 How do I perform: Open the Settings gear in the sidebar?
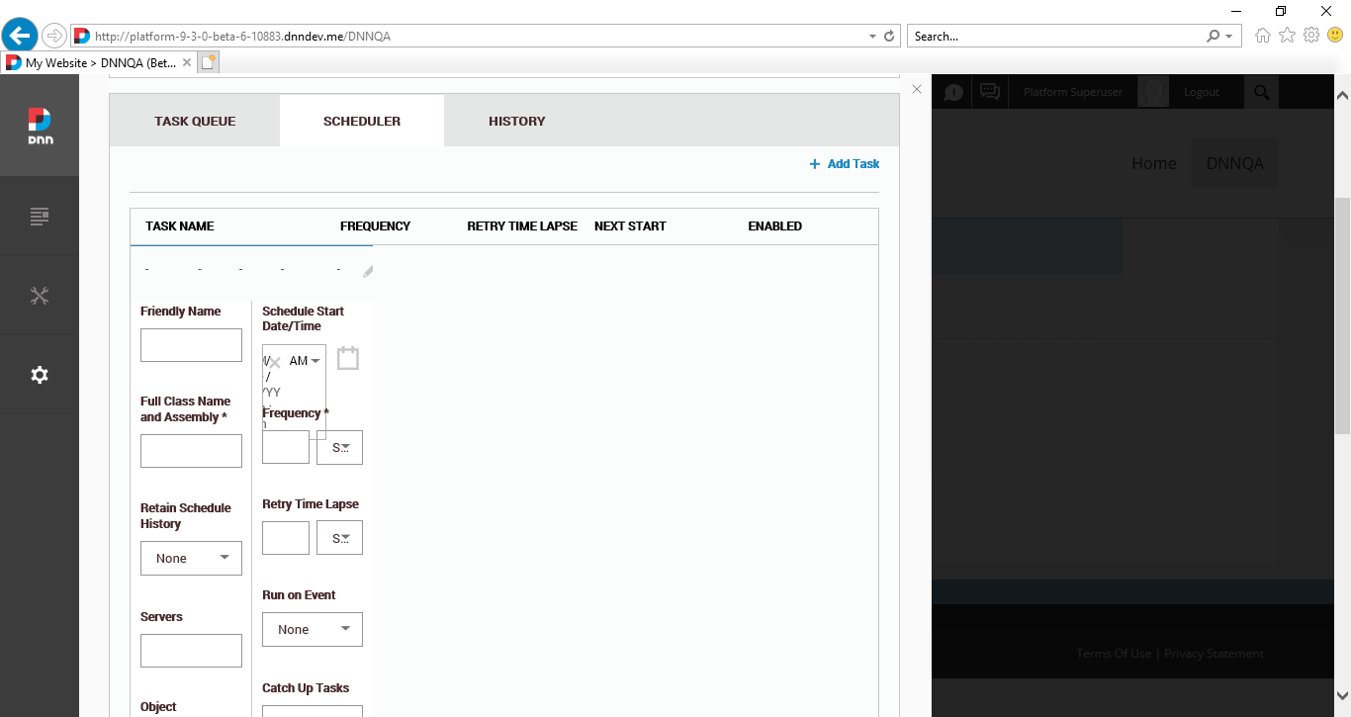click(x=40, y=375)
